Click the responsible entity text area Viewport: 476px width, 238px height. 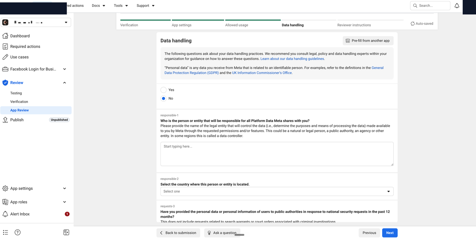(x=277, y=154)
